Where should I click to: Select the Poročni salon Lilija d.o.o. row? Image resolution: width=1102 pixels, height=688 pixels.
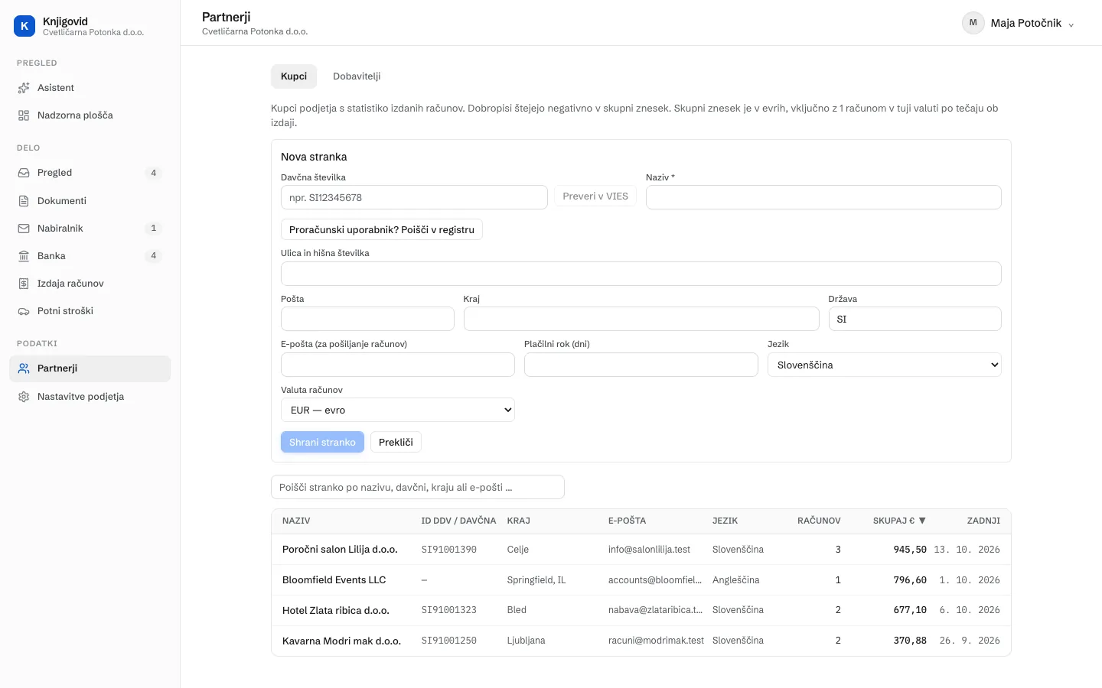641,550
